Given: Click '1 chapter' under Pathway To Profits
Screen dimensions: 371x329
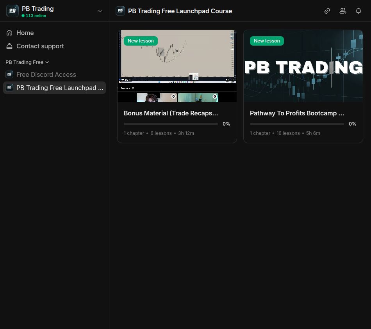Looking at the screenshot, I should [260, 133].
